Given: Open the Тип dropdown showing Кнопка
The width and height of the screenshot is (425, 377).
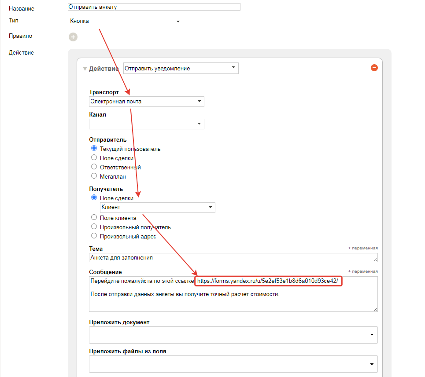Looking at the screenshot, I should click(x=126, y=22).
